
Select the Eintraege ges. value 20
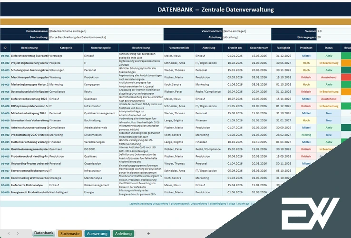point(333,37)
